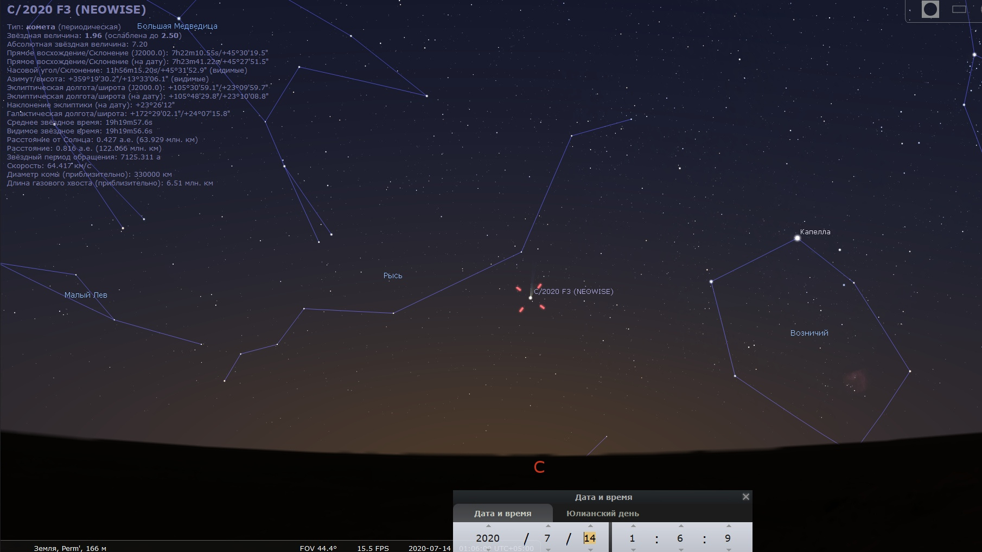This screenshot has width=982, height=552.
Task: Click the month field showing 7
Action: point(547,538)
